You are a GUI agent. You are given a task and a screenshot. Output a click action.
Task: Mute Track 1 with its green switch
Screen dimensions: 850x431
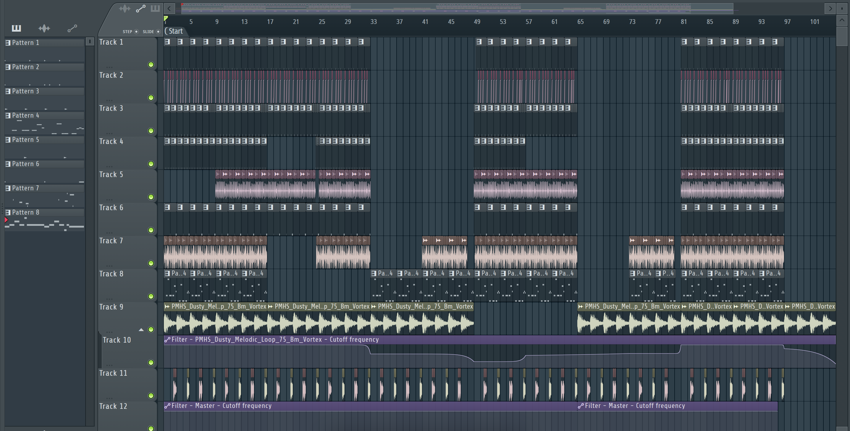pos(151,65)
